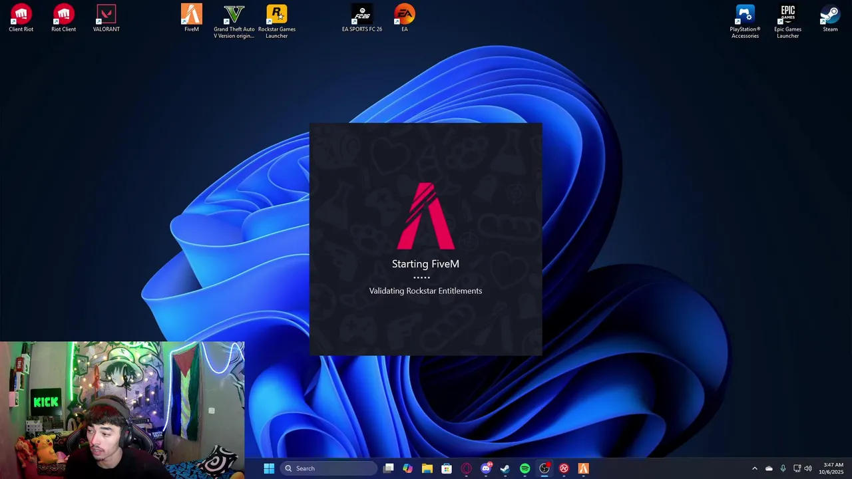Image resolution: width=852 pixels, height=479 pixels.
Task: Click the microphone tray icon
Action: tap(783, 468)
